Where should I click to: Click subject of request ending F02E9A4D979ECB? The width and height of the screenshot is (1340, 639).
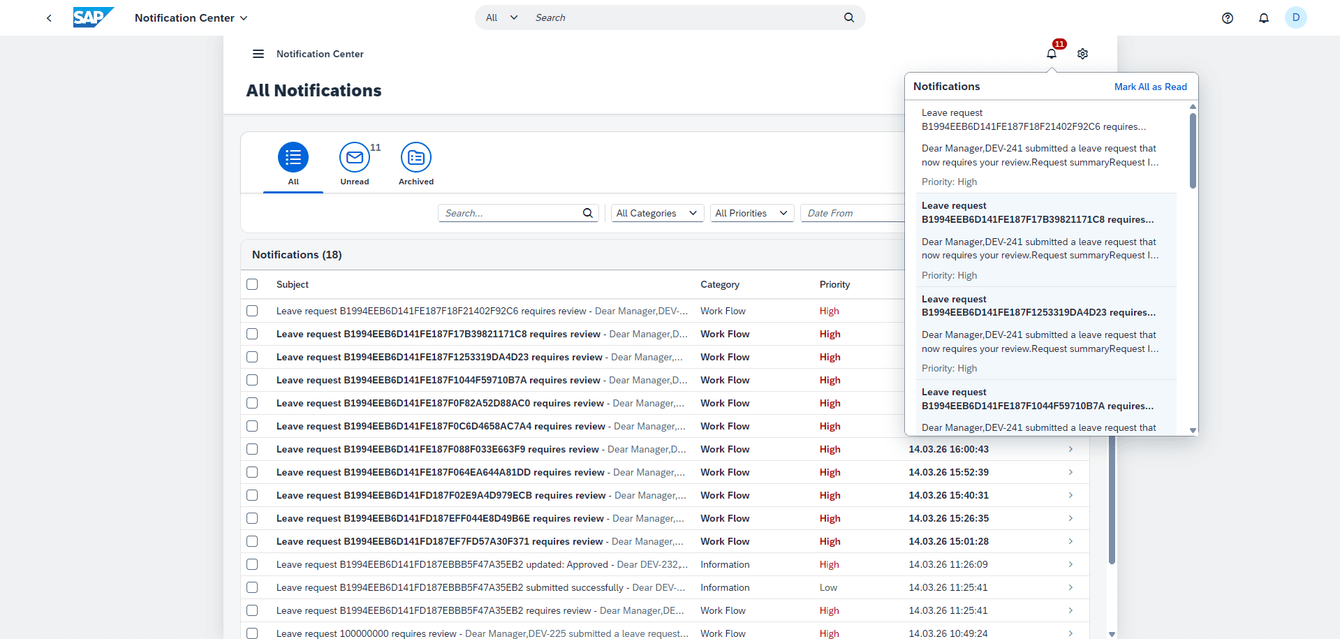point(441,495)
